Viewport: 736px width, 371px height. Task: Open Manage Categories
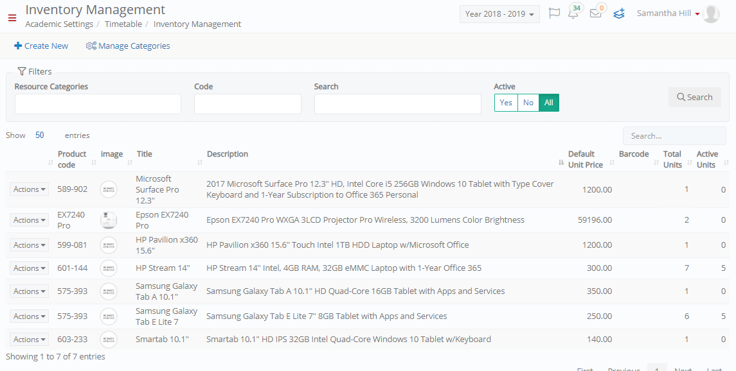pos(128,46)
